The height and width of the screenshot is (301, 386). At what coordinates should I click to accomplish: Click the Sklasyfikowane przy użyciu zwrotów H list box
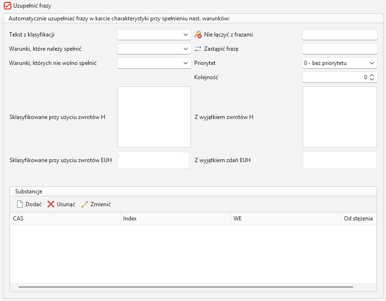154,117
